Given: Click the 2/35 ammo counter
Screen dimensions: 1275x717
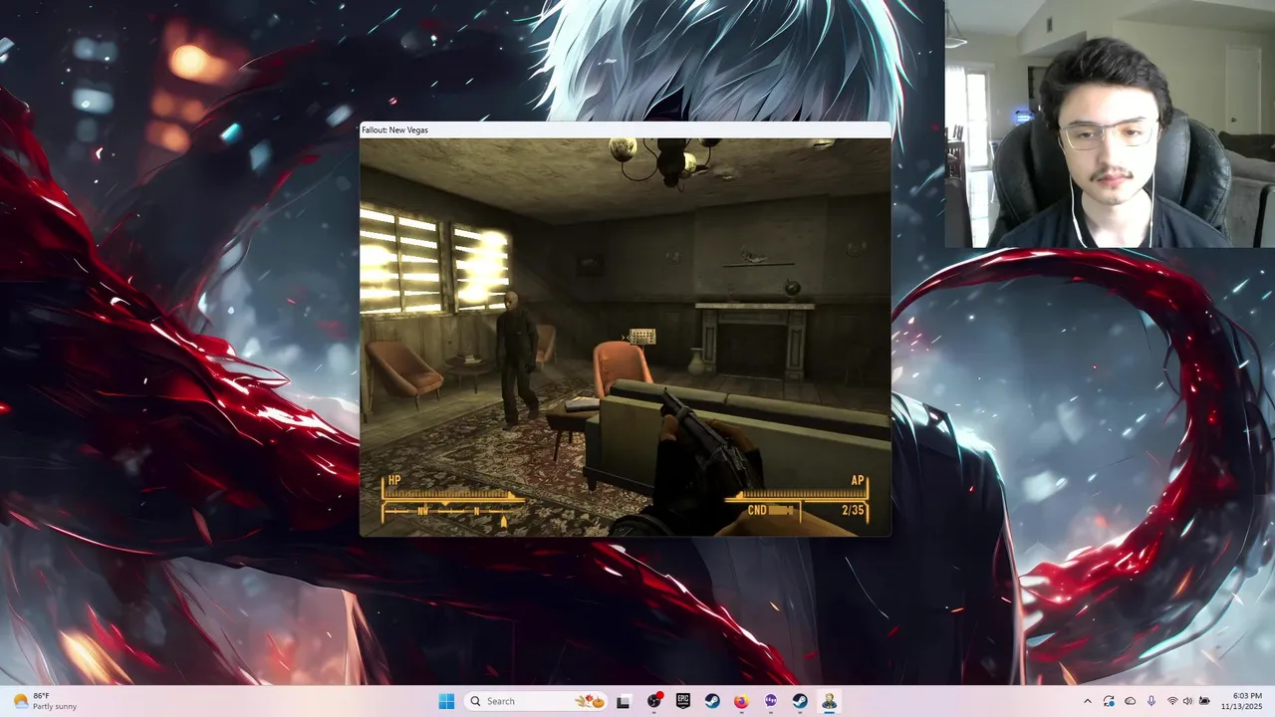Looking at the screenshot, I should 853,511.
